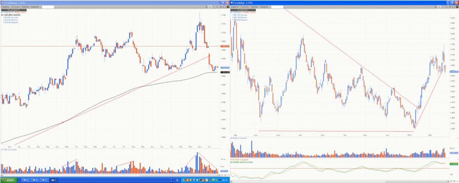Expand the symbol dropdown arrow in left chart
459x183 pixels.
pyautogui.click(x=57, y=7)
